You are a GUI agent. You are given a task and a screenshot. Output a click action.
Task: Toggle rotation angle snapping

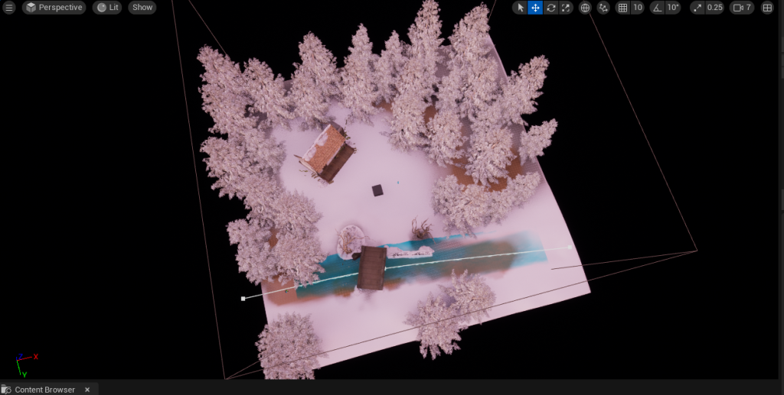657,8
